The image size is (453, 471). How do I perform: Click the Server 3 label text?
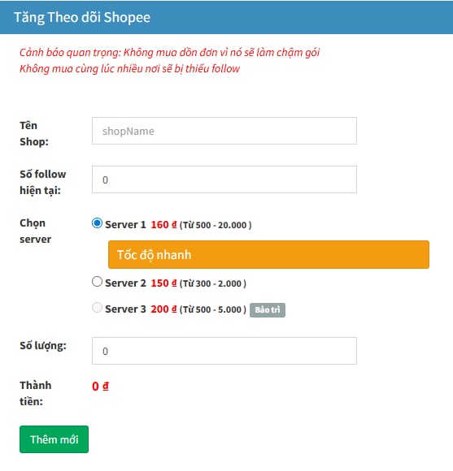[x=125, y=309]
